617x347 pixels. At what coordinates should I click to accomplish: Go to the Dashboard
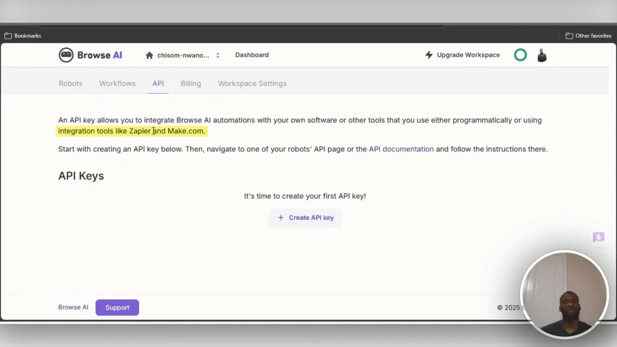(252, 54)
